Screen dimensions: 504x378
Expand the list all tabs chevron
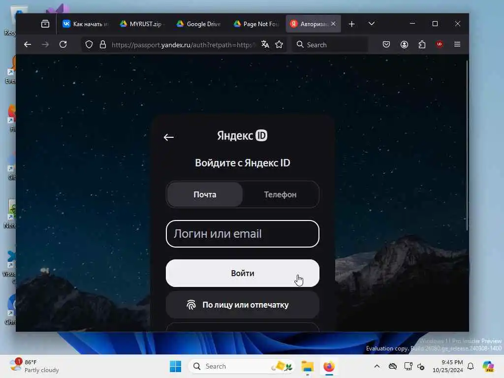click(x=372, y=24)
